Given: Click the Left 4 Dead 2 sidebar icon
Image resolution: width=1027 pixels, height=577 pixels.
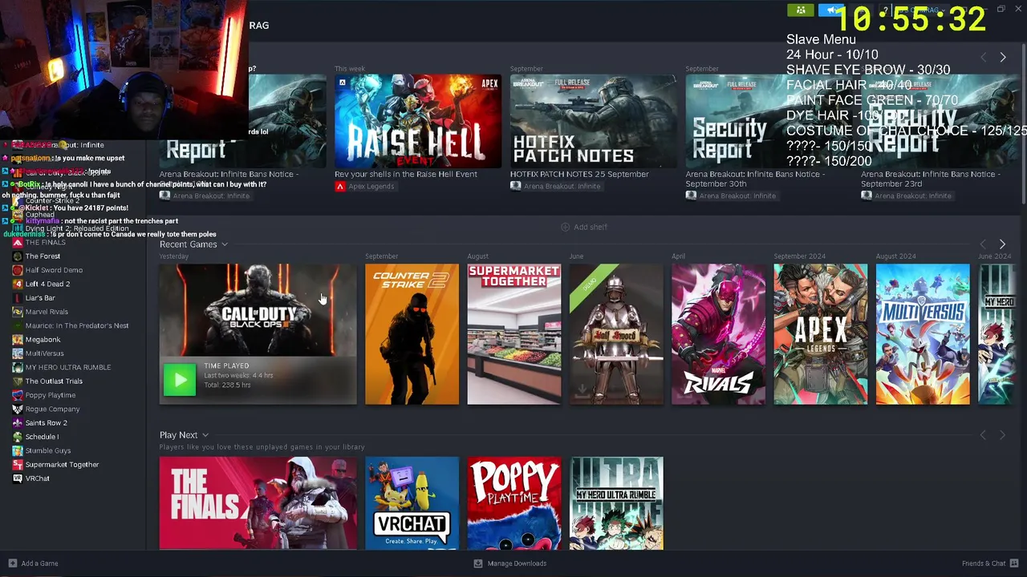Looking at the screenshot, I should coord(18,284).
